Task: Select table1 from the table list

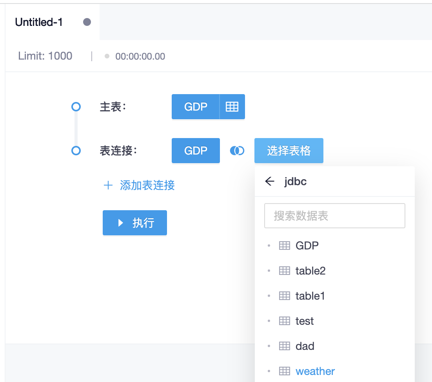Action: (x=310, y=296)
